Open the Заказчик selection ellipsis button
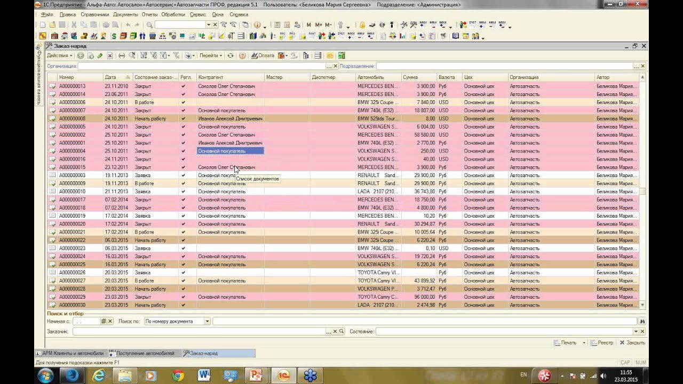This screenshot has width=683, height=384. click(329, 332)
